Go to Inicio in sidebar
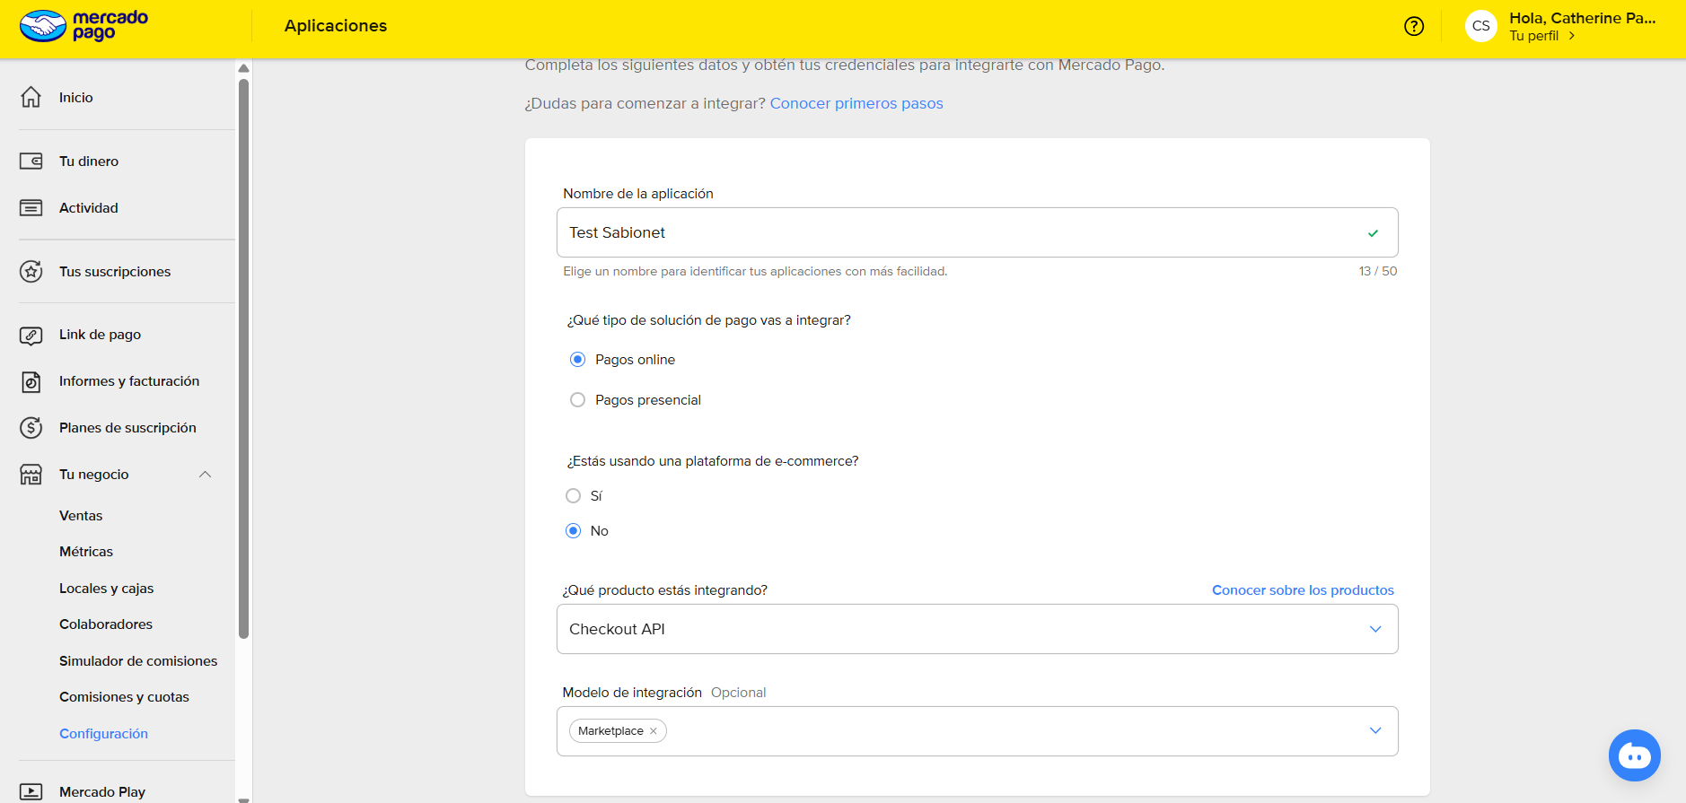 click(76, 98)
